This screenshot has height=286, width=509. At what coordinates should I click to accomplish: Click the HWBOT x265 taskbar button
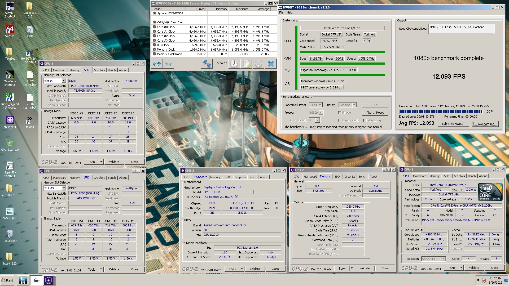click(x=36, y=280)
